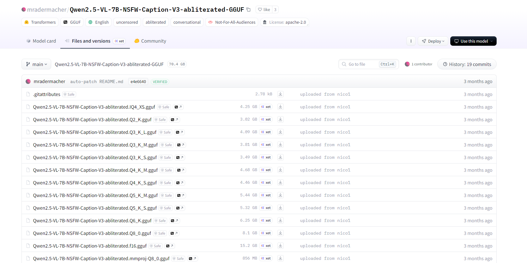The image size is (527, 263).
Task: View History of 19 commits
Action: point(467,64)
